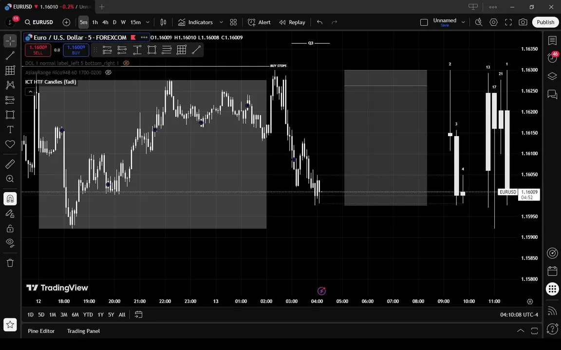
Task: Select the All date range
Action: click(x=122, y=315)
